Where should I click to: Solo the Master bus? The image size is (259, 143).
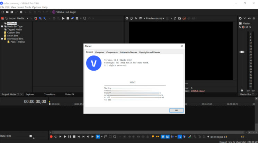pos(250,27)
